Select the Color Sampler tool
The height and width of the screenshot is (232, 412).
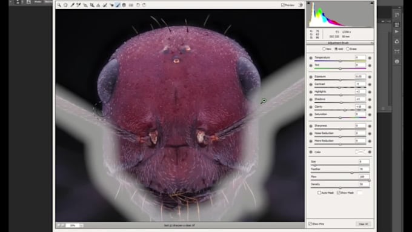[79, 5]
